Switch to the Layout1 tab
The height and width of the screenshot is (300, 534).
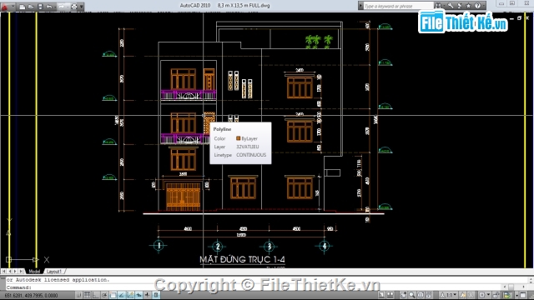point(54,271)
